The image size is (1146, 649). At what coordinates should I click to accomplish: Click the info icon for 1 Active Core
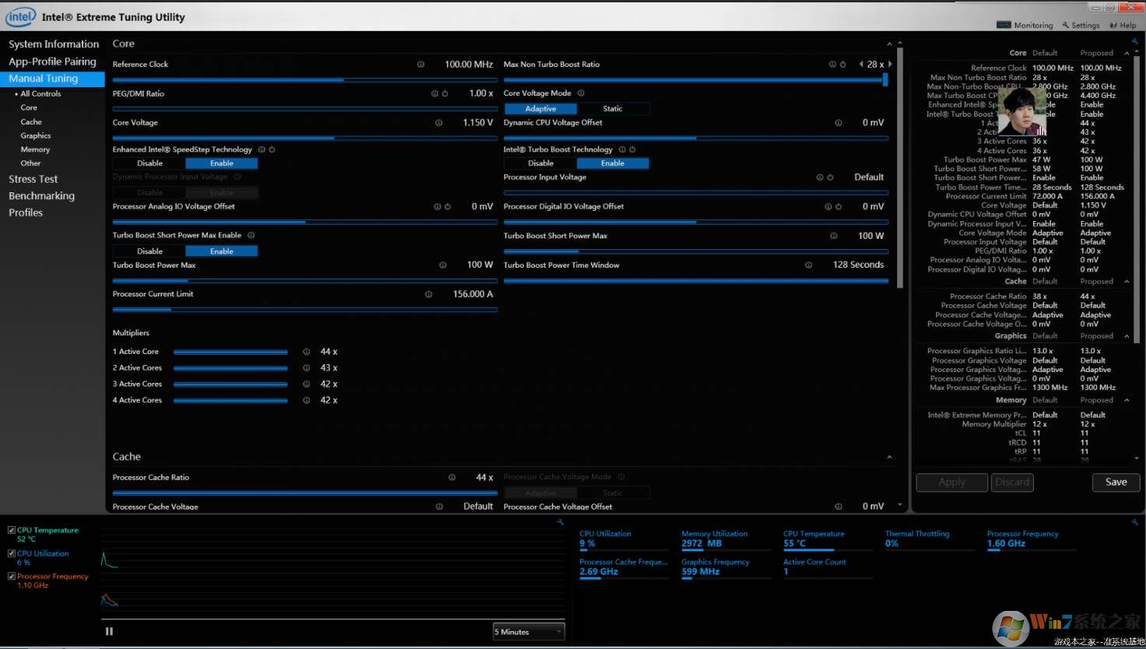click(307, 352)
